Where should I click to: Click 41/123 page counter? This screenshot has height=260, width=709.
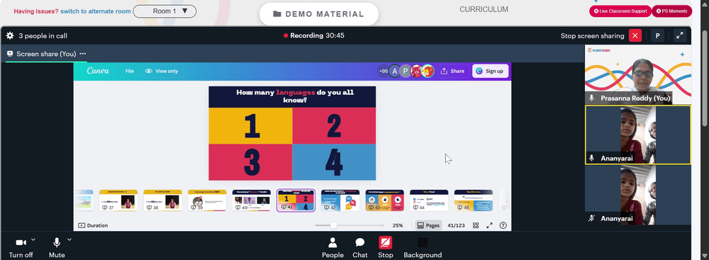coord(456,225)
